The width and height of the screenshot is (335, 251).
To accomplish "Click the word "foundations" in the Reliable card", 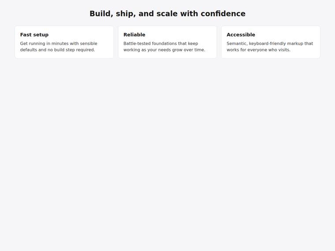I will click(164, 44).
